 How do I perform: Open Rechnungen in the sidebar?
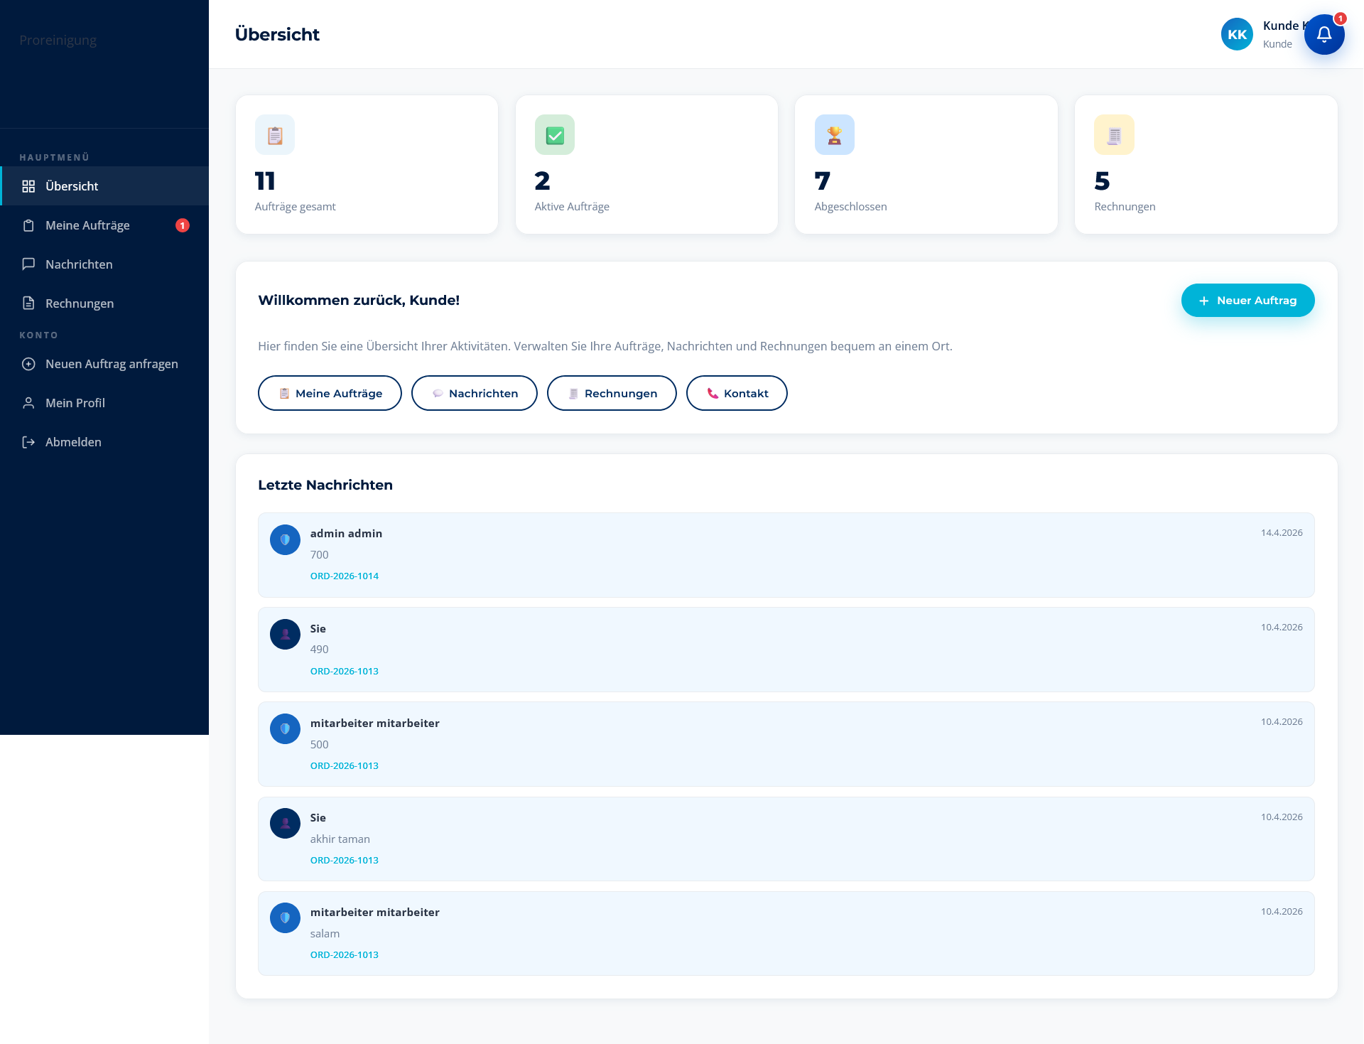click(104, 303)
